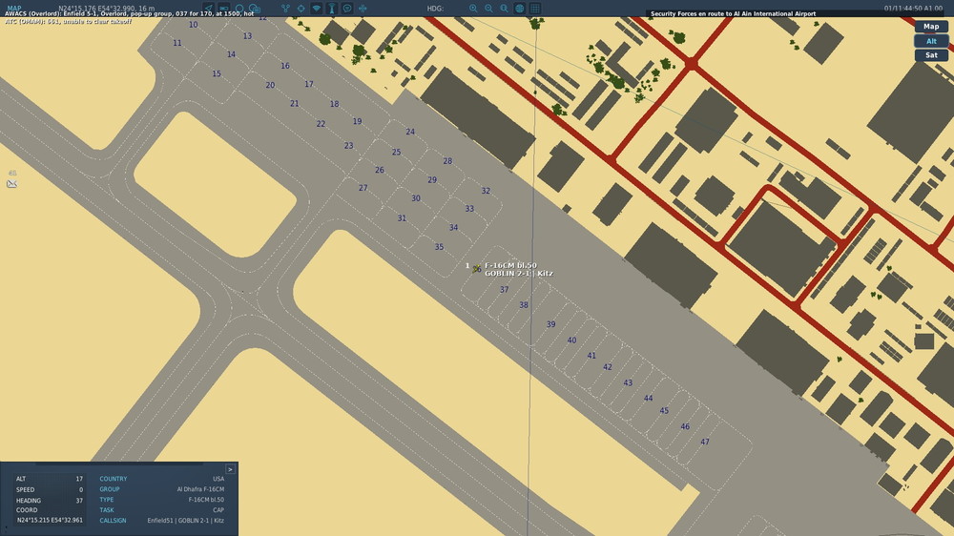This screenshot has height=536, width=954.
Task: Select the target crosshair icon in toolbar
Action: click(x=301, y=9)
